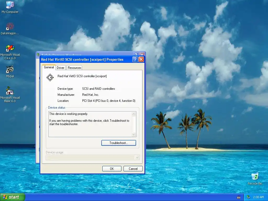Screen dimensions: 268x201
Task: Select the Microsoft Visual Basic 6.0 icon
Action: point(10,94)
